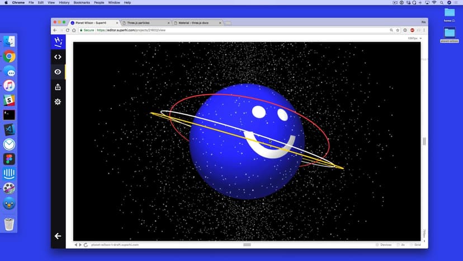Image resolution: width=463 pixels, height=261 pixels.
Task: Bookmark this page with the star icon
Action: [398, 30]
